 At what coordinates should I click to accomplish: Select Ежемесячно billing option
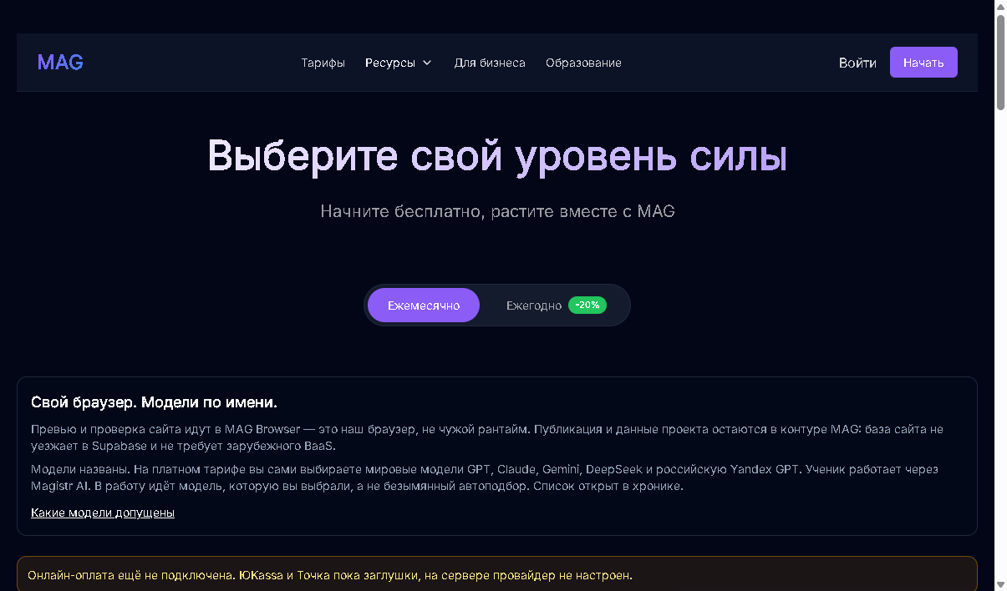pyautogui.click(x=424, y=306)
